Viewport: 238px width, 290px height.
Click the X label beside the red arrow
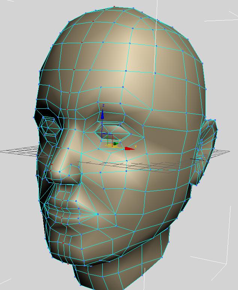(x=136, y=147)
